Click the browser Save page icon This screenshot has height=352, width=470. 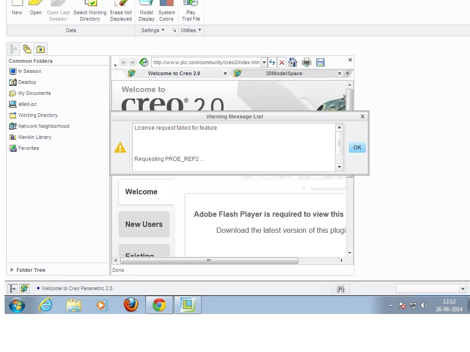pyautogui.click(x=320, y=62)
